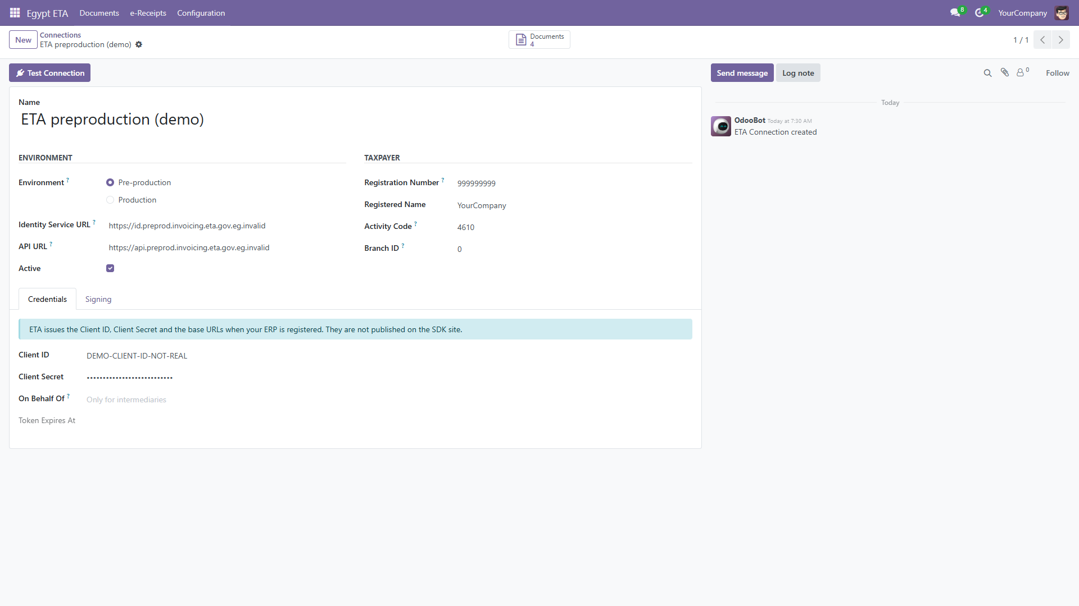Select the Production environment radio
The width and height of the screenshot is (1079, 606).
(x=110, y=200)
